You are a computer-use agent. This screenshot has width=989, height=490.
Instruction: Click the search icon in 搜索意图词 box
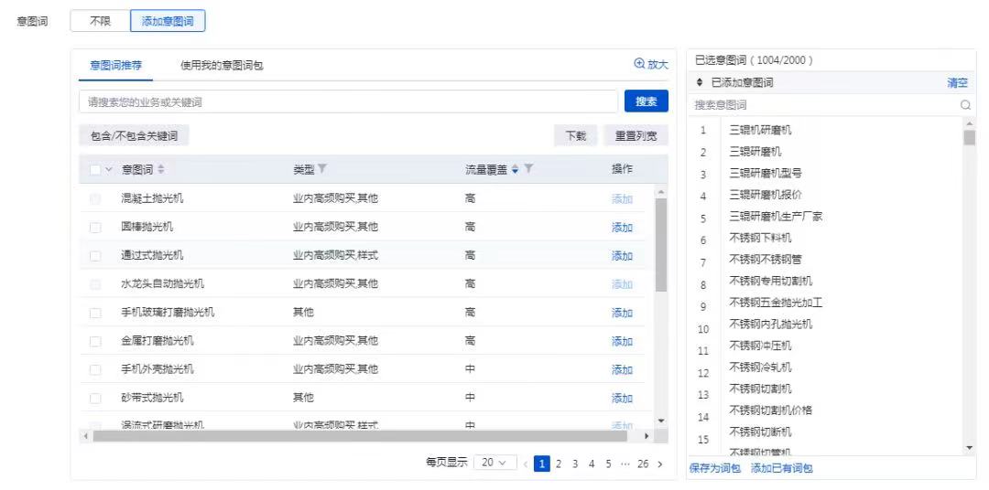[965, 105]
